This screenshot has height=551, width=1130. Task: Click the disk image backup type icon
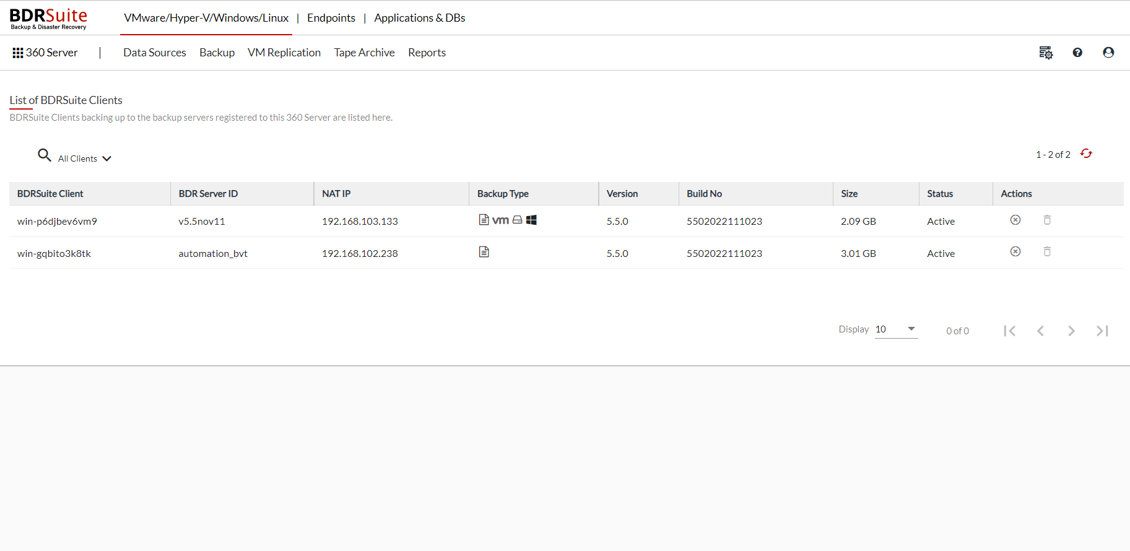pos(518,220)
